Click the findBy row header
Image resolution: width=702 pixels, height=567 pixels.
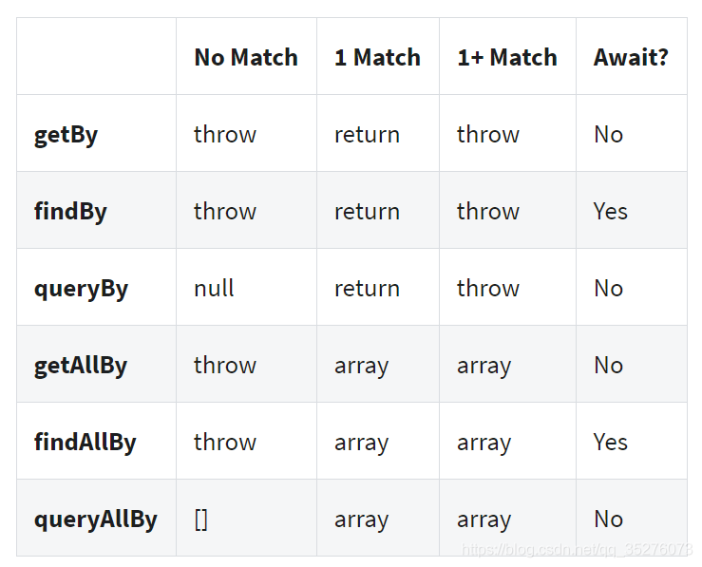(70, 211)
